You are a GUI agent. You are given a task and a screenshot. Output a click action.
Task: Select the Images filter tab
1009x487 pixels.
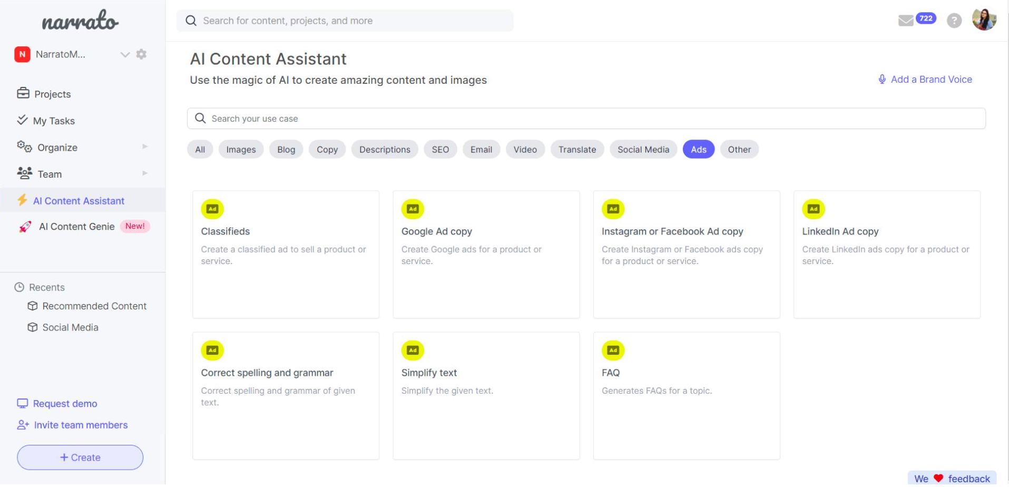point(241,150)
